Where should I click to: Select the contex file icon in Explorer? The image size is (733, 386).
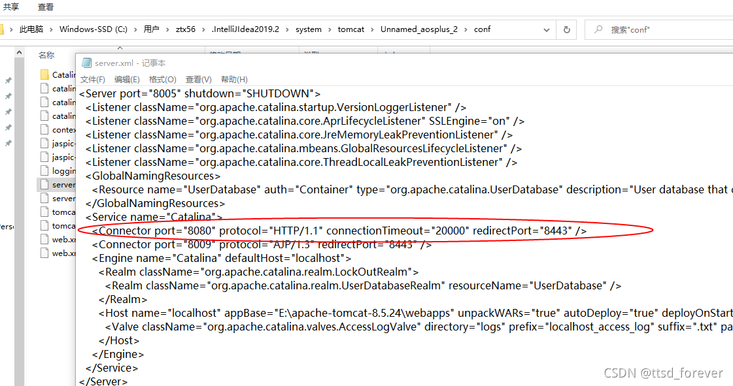pos(44,129)
